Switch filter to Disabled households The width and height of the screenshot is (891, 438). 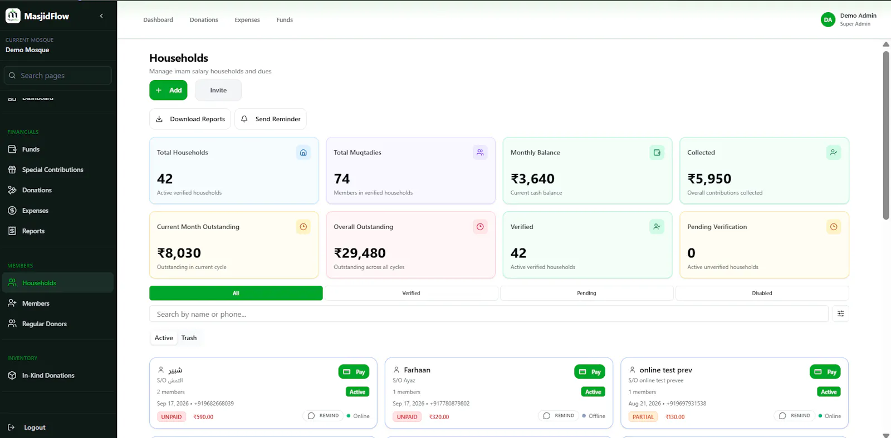tap(762, 293)
